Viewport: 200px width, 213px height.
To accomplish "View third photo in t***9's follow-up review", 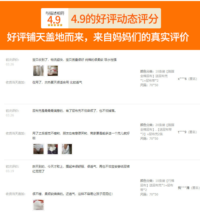I will [x=67, y=149].
